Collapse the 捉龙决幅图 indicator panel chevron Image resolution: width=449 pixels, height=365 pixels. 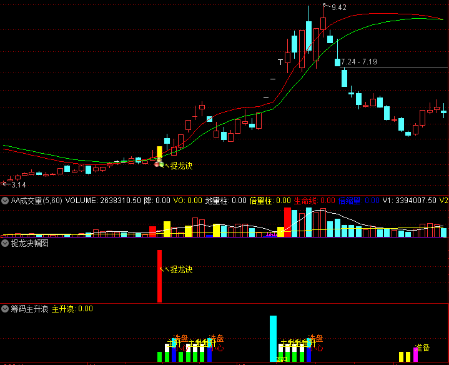click(x=5, y=243)
